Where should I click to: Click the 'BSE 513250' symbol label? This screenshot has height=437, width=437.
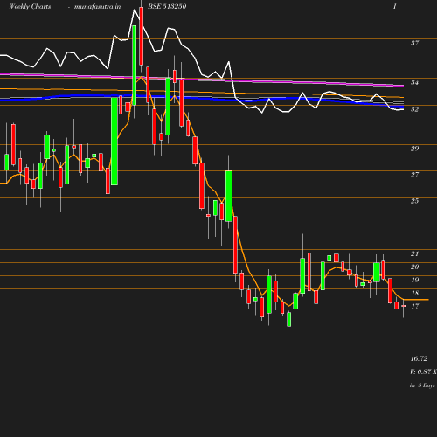tap(167, 6)
